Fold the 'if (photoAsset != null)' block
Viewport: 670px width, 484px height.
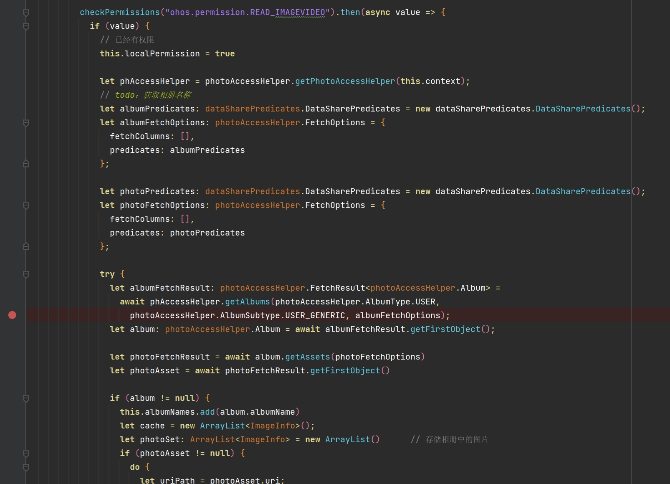click(x=26, y=454)
